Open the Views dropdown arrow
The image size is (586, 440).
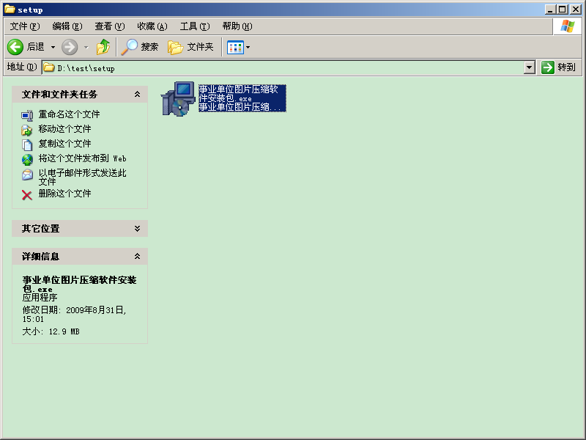[x=248, y=48]
